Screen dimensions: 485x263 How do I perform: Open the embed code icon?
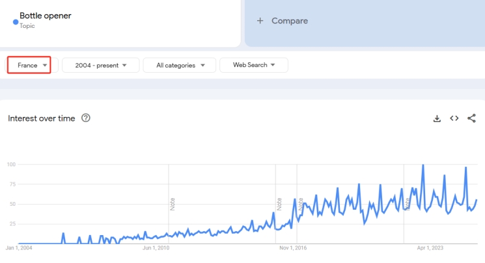coord(454,118)
